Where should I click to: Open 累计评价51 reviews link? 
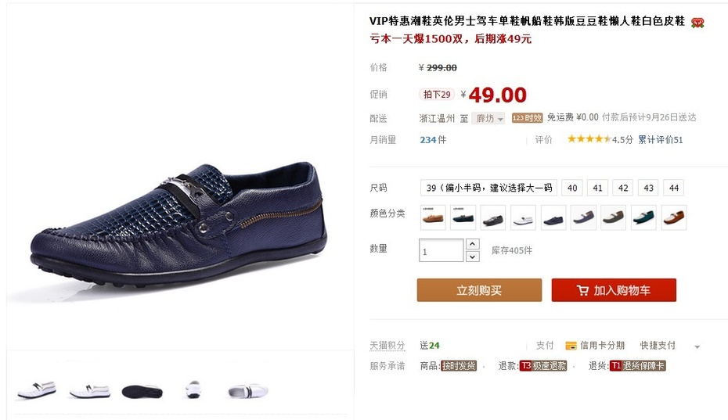660,140
